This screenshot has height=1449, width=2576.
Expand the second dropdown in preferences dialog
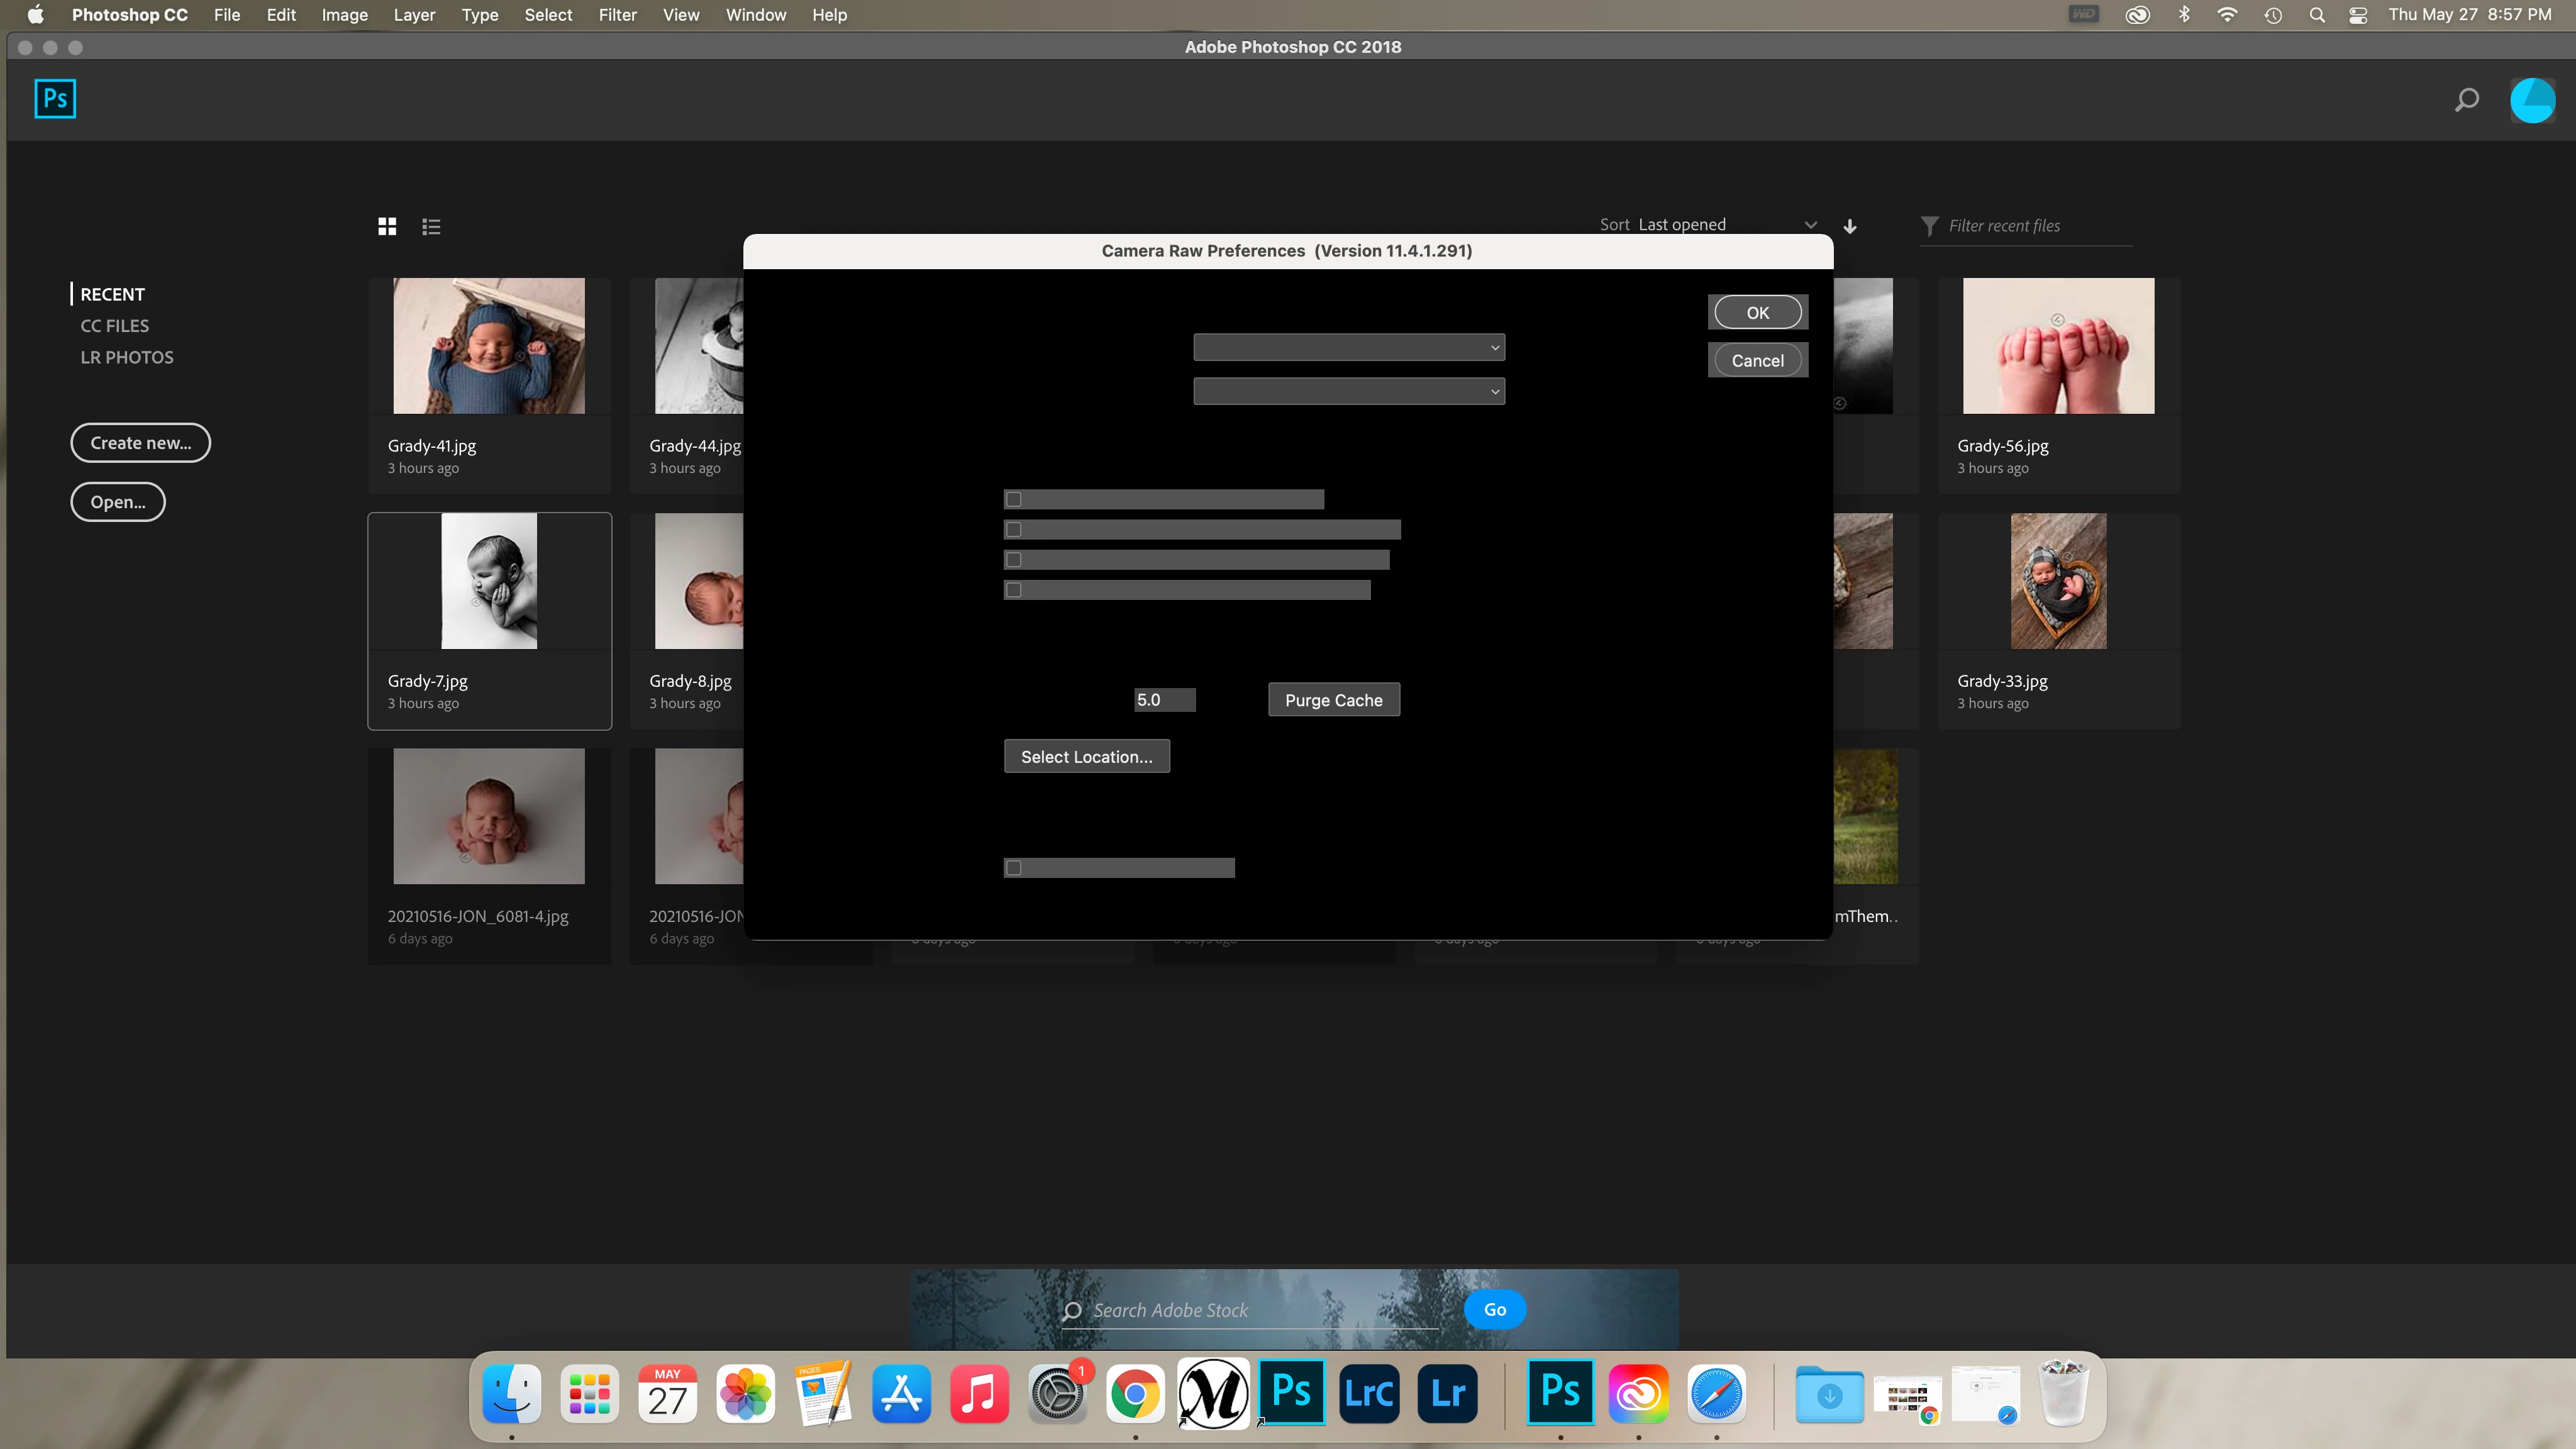click(x=1348, y=391)
